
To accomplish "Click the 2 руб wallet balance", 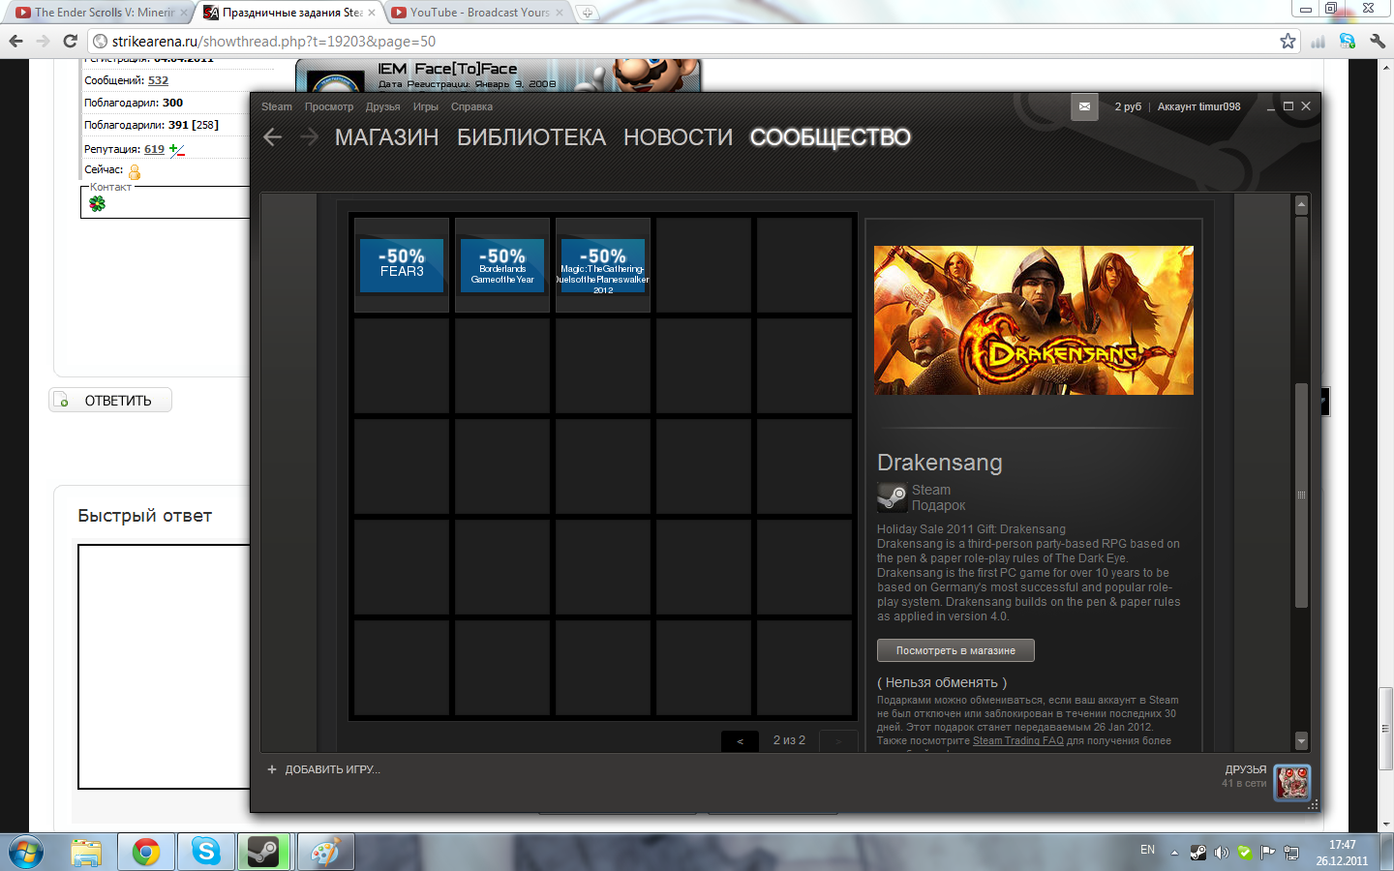I will coord(1128,106).
